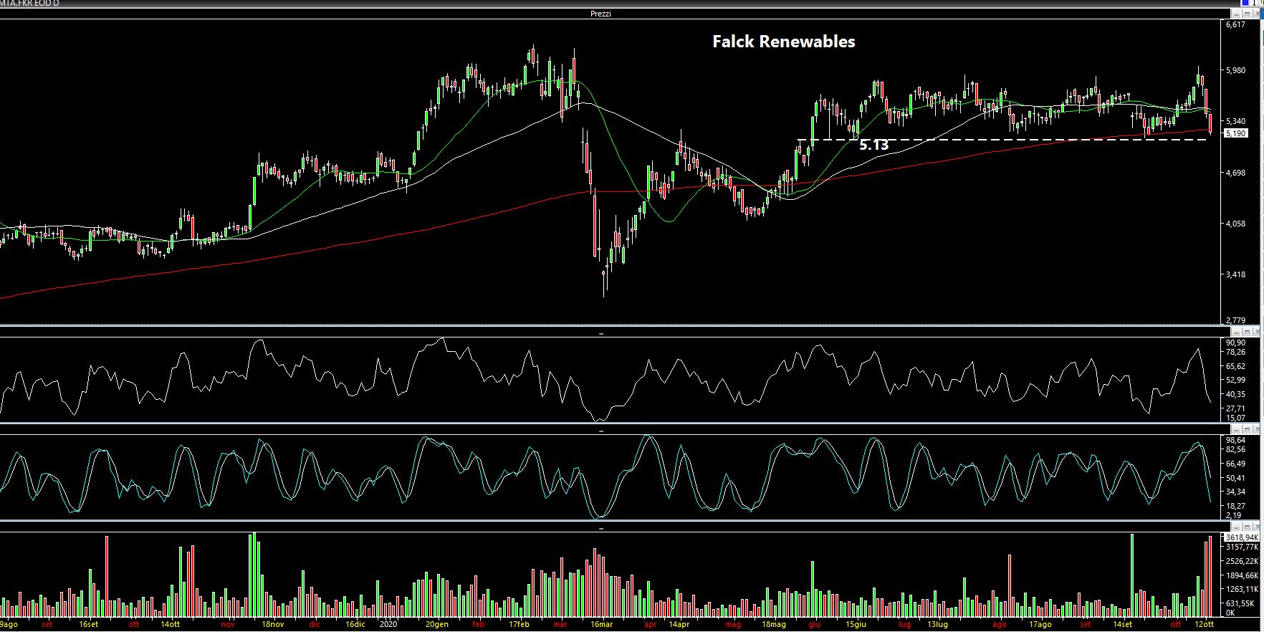Click the 90,90 oscillator scale value
This screenshot has width=1264, height=632.
tap(1235, 343)
